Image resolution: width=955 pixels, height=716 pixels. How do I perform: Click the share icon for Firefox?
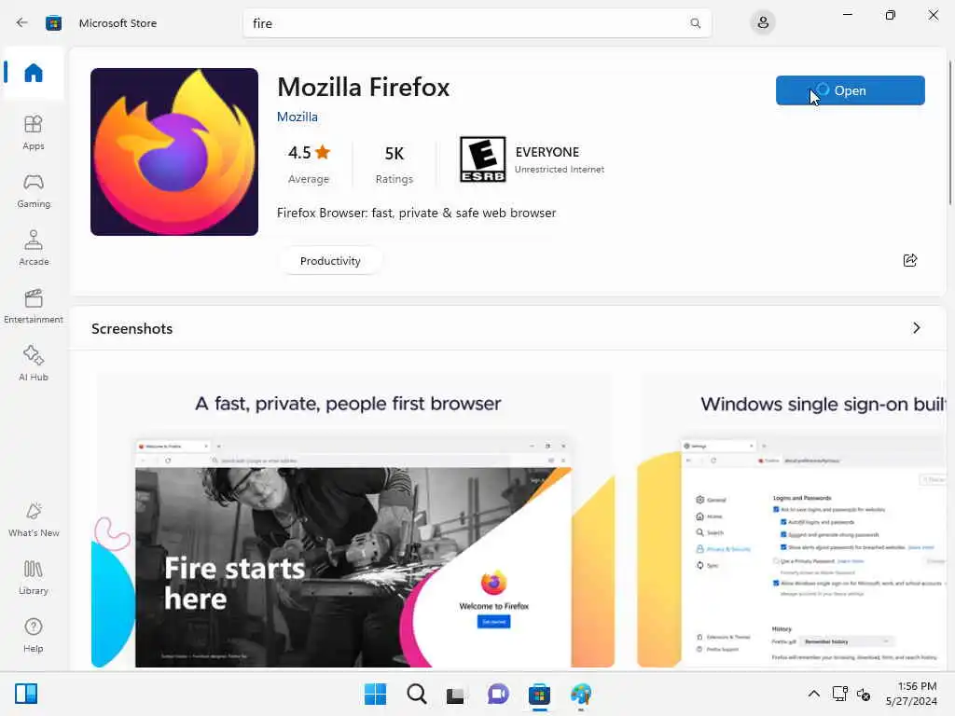click(910, 261)
